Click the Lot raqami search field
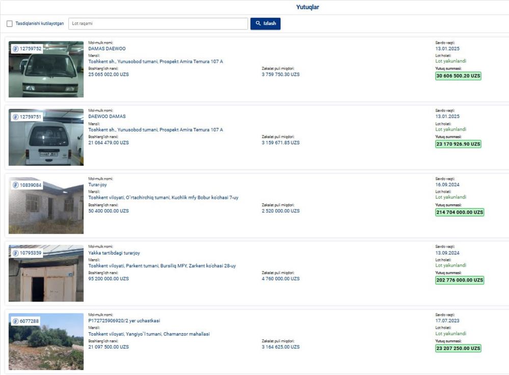This screenshot has height=375, width=509. pos(158,24)
